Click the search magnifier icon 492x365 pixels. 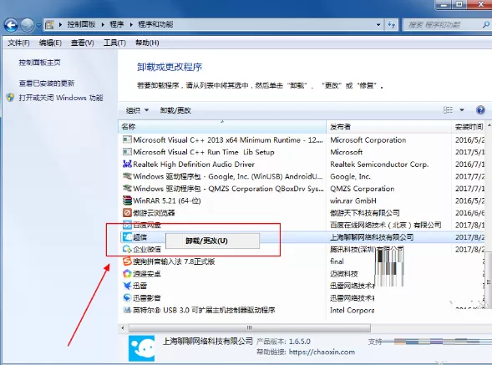coord(486,24)
